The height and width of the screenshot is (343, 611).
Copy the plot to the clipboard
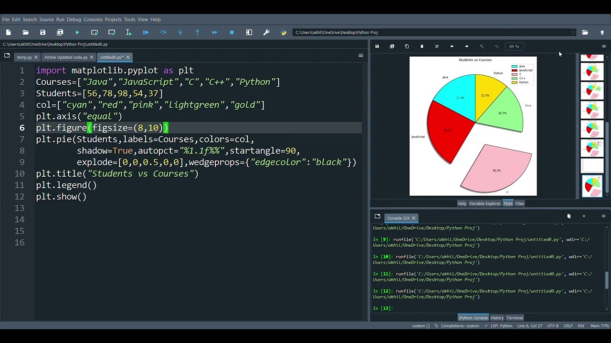tap(407, 46)
